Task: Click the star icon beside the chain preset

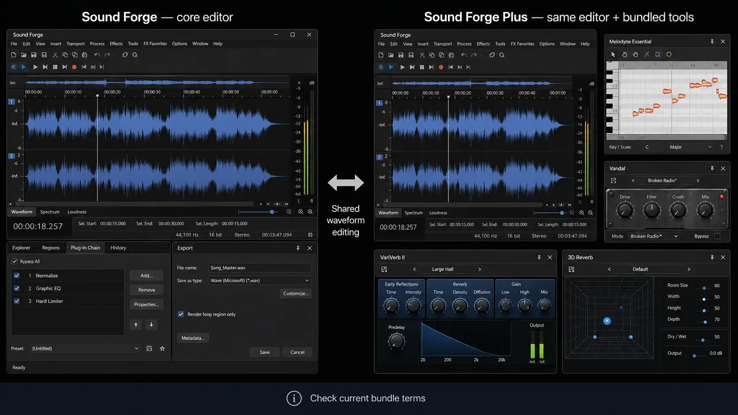Action: pos(162,348)
